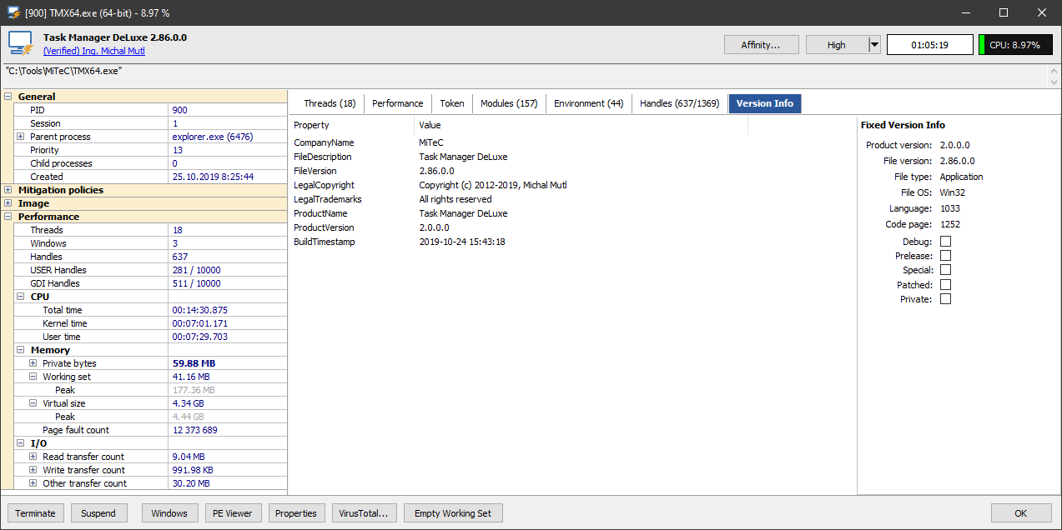Click the path bar scroll up arrow
1062x530 pixels.
click(1054, 70)
